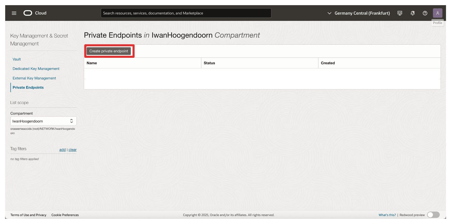Open Terms of Use and Privacy
The width and height of the screenshot is (451, 224).
coord(28,215)
